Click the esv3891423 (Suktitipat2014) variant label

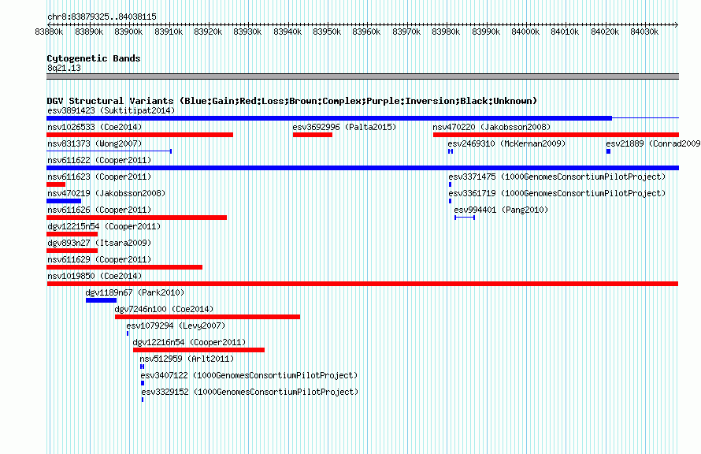point(111,110)
